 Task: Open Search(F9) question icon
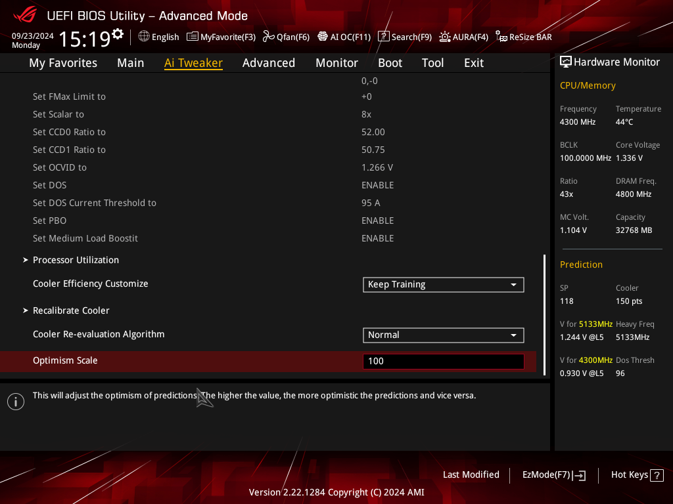click(x=384, y=37)
